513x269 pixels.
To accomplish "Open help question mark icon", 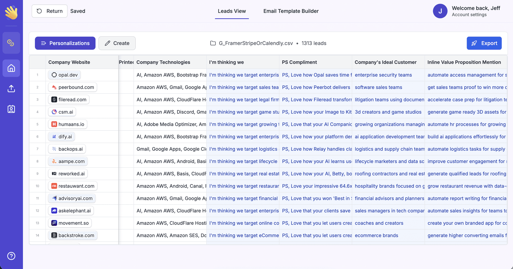I will [x=11, y=256].
